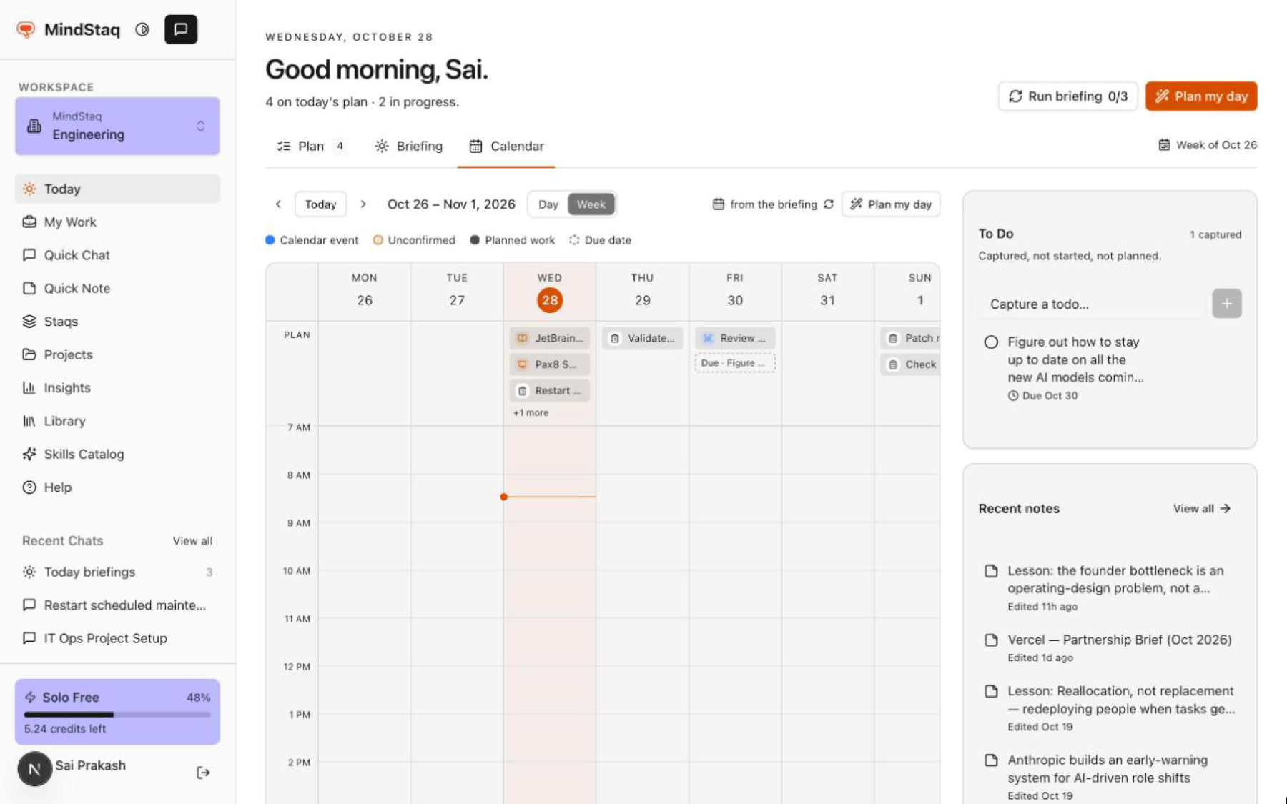Switch to the Briefing tab
This screenshot has width=1287, height=804.
click(409, 146)
